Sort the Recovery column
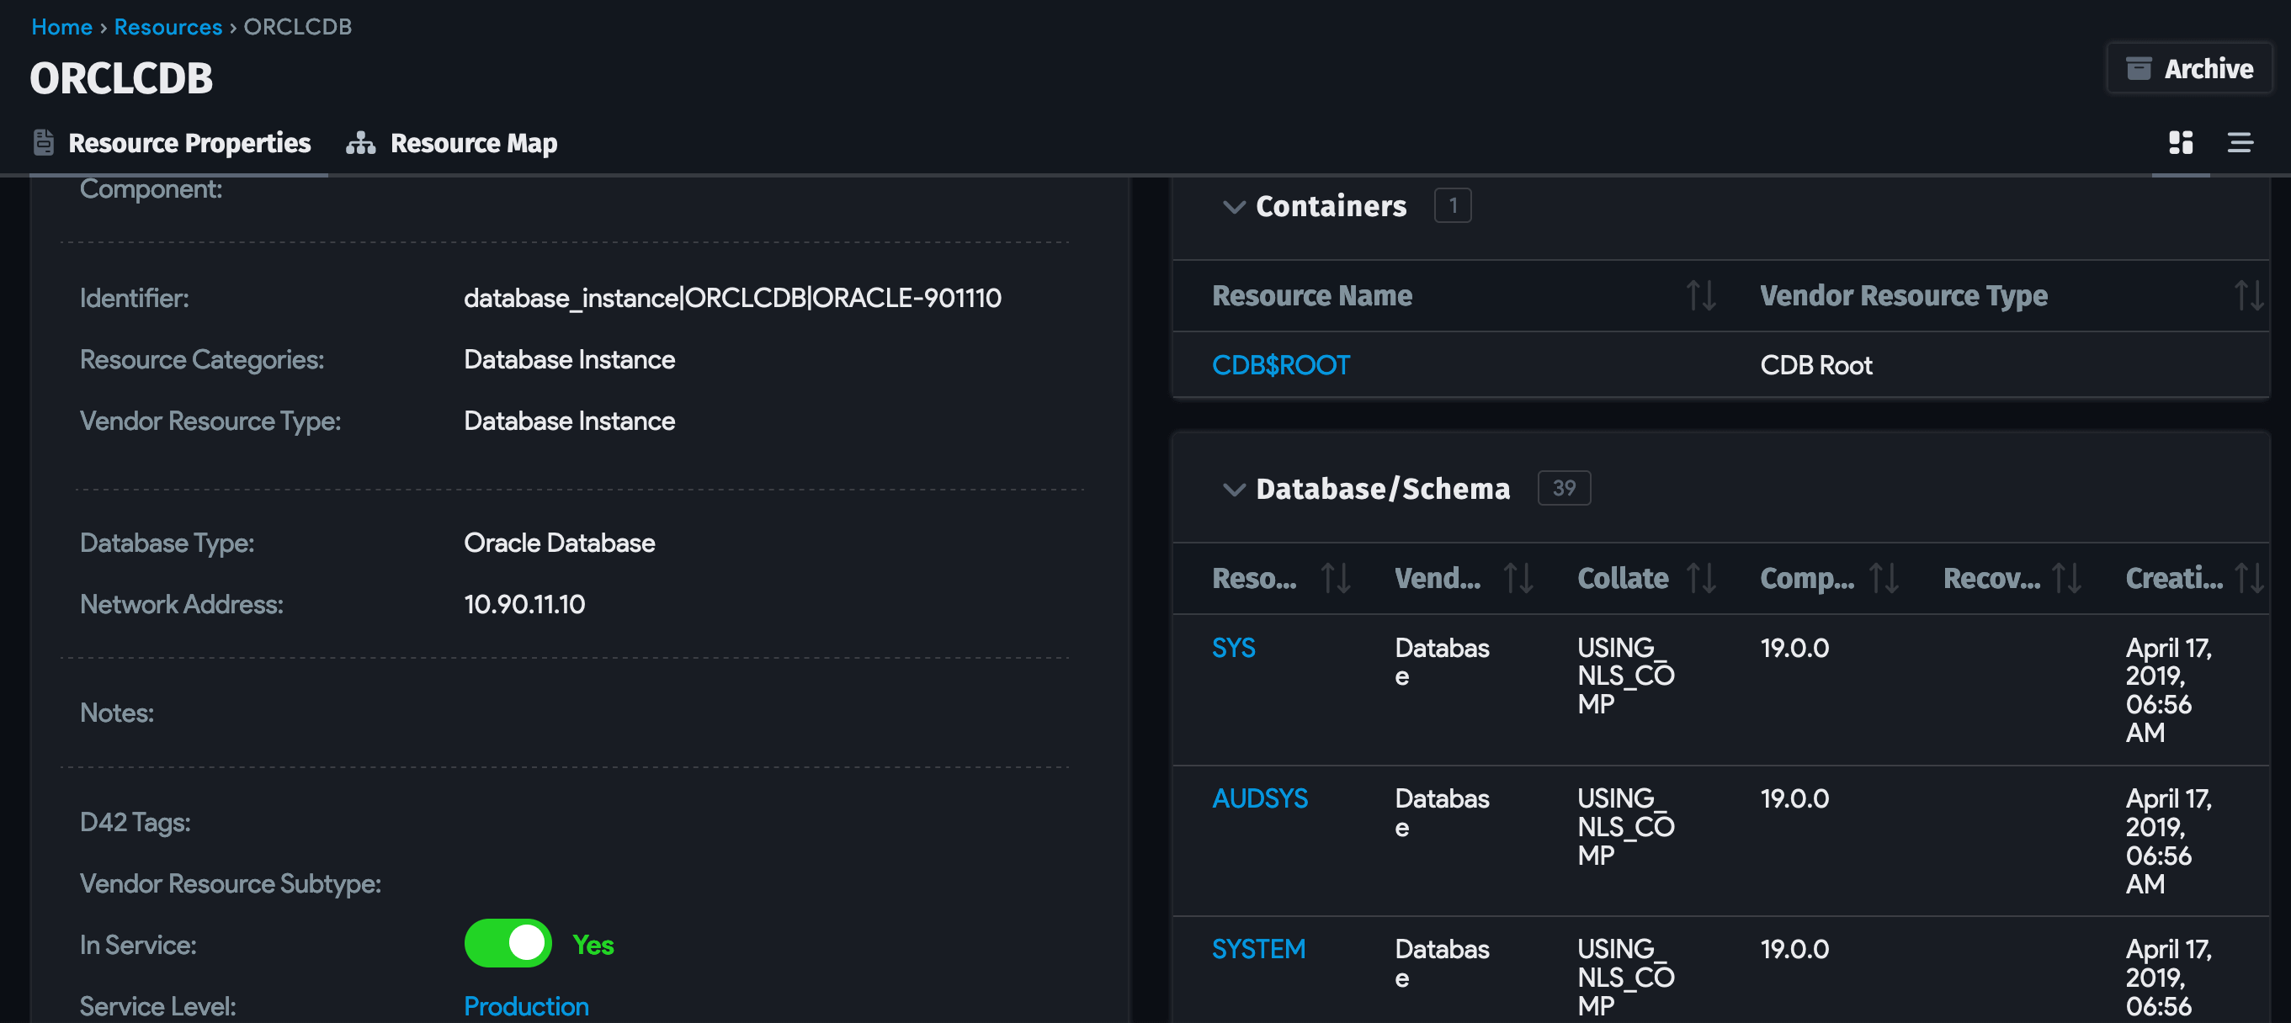The image size is (2291, 1023). point(2068,579)
